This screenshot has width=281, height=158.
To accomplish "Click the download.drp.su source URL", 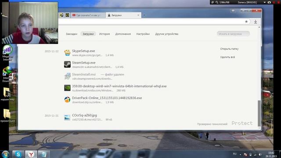I will (87, 102).
